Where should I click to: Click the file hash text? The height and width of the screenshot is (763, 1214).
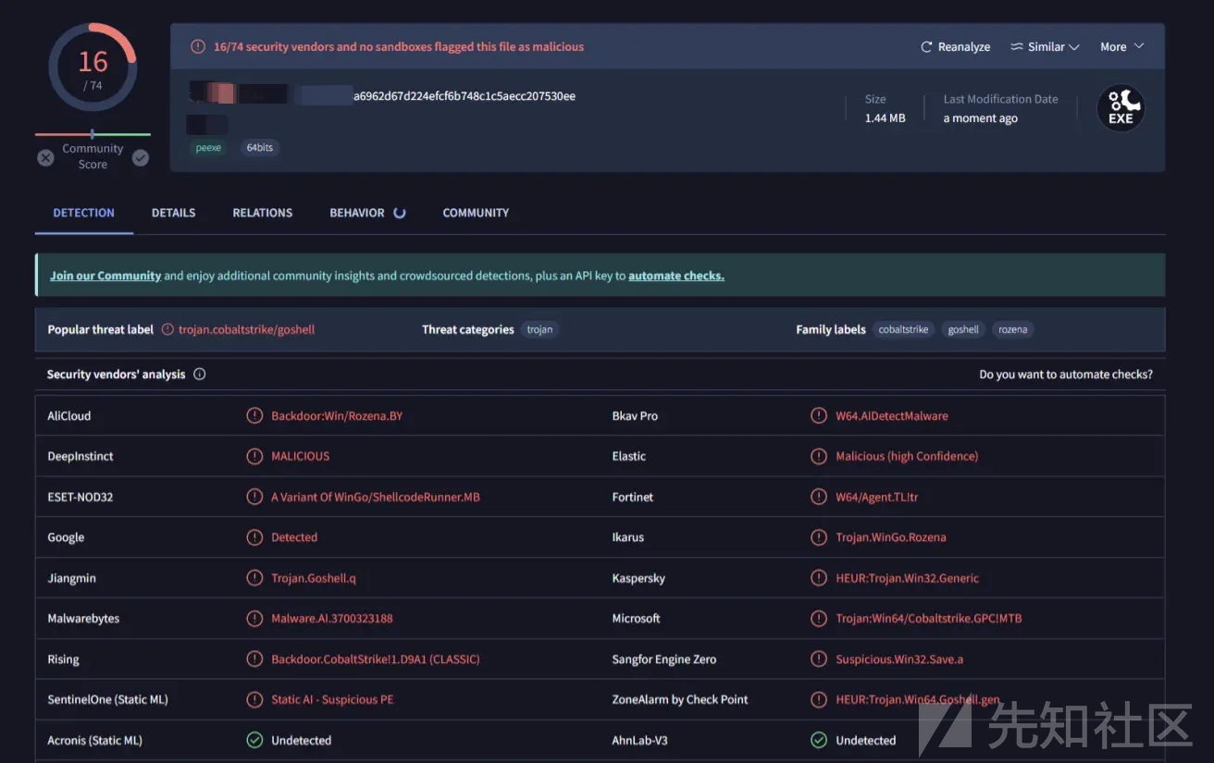click(465, 96)
